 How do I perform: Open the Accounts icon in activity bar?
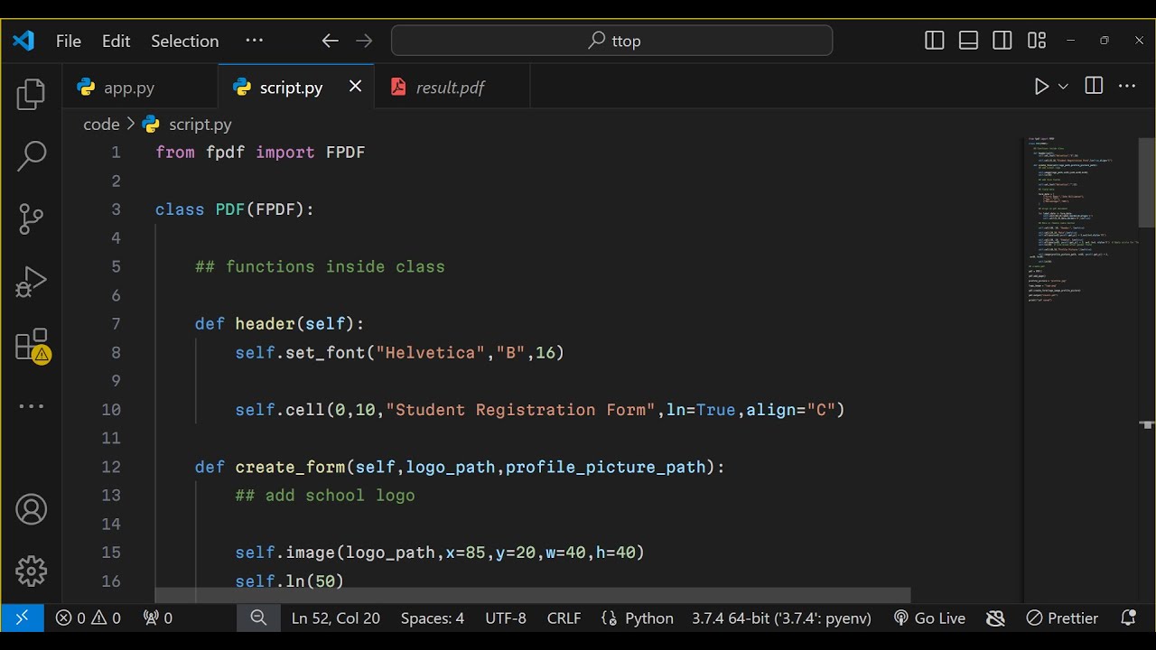click(31, 510)
